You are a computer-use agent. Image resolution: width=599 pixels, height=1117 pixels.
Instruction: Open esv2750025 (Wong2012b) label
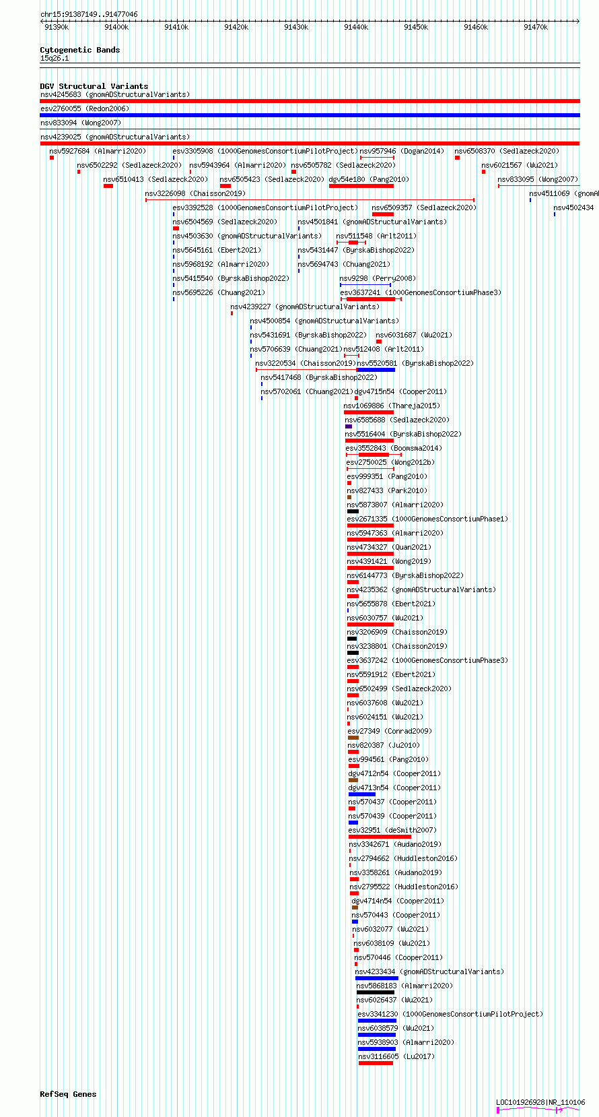[390, 462]
